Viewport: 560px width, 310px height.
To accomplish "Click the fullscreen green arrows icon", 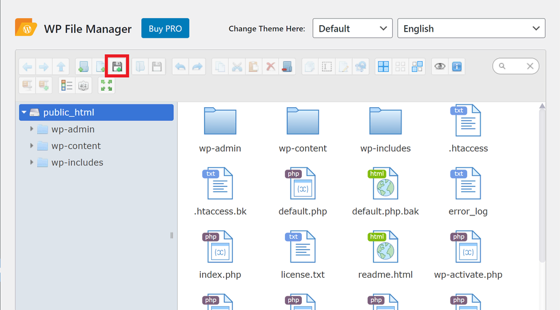I will 106,85.
